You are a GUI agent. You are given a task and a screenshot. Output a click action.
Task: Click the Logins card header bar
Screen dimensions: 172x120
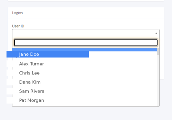pyautogui.click(x=86, y=13)
